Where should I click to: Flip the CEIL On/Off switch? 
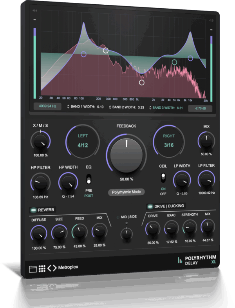pos(163,178)
